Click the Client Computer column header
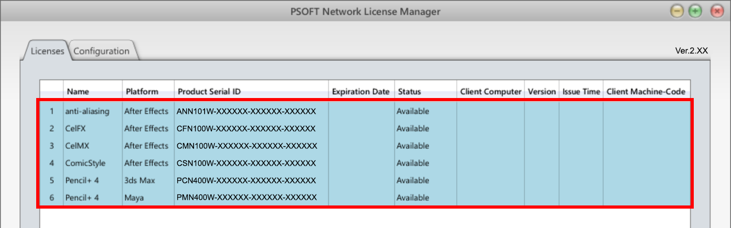This screenshot has width=731, height=228. [x=491, y=91]
